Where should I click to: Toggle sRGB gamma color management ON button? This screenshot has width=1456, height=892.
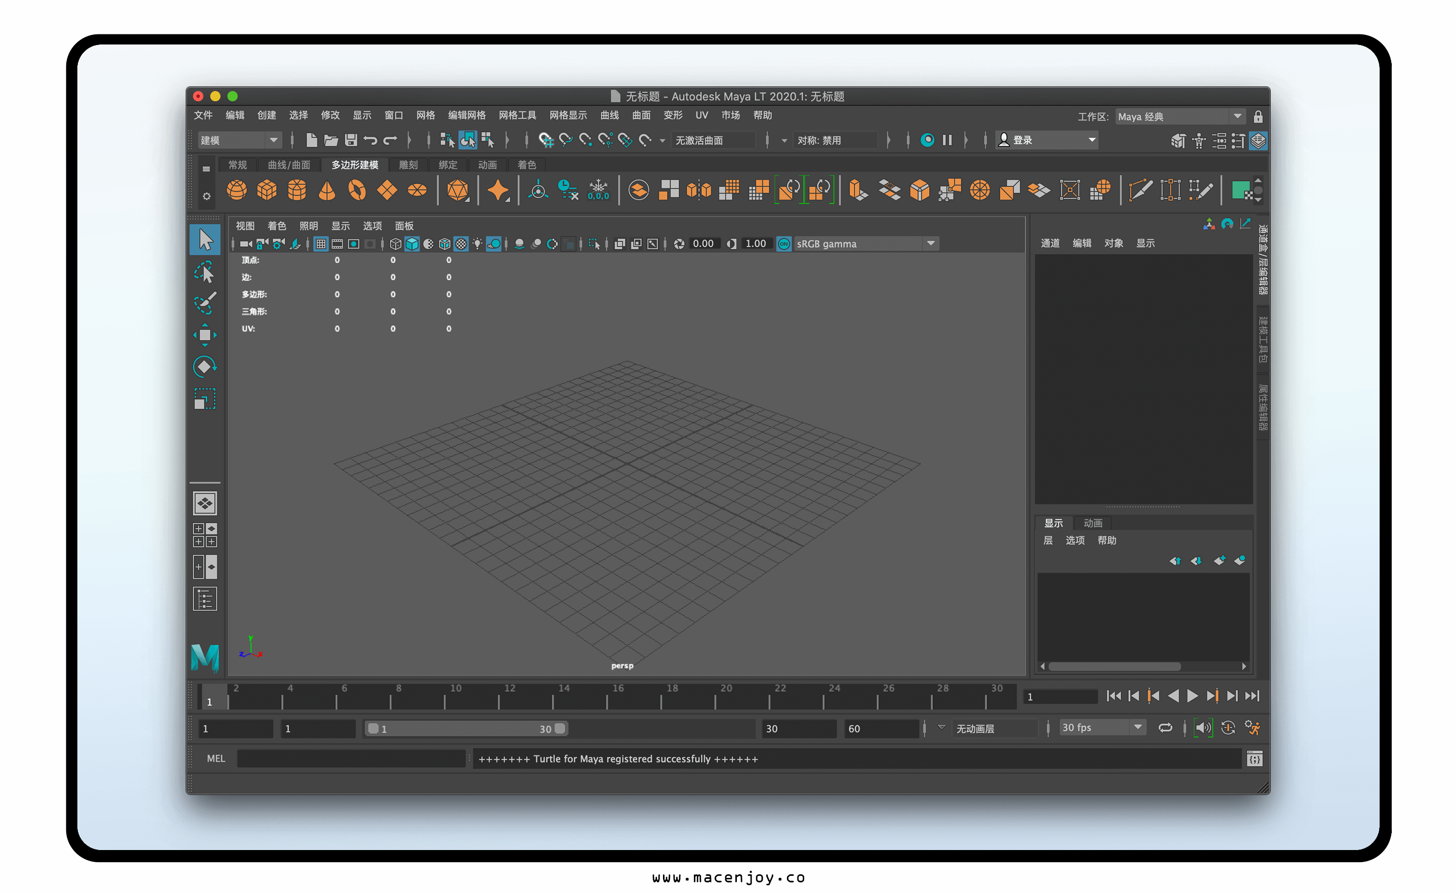783,243
